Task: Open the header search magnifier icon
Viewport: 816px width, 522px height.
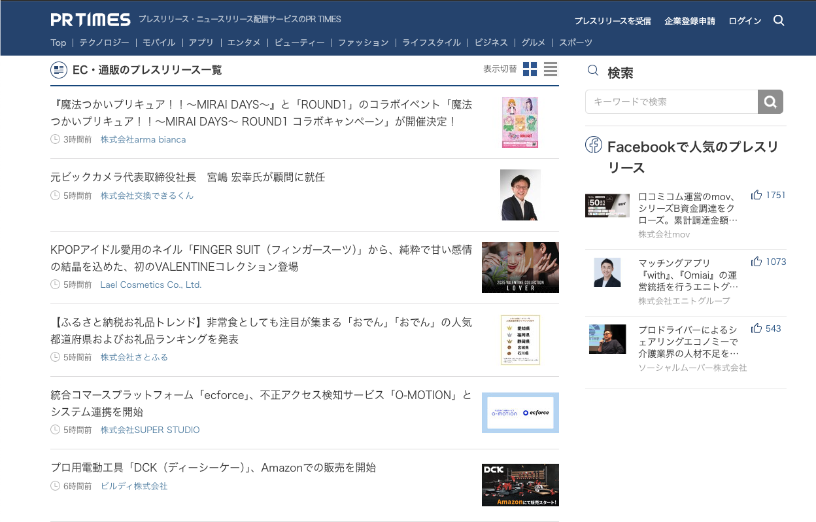Action: point(779,20)
